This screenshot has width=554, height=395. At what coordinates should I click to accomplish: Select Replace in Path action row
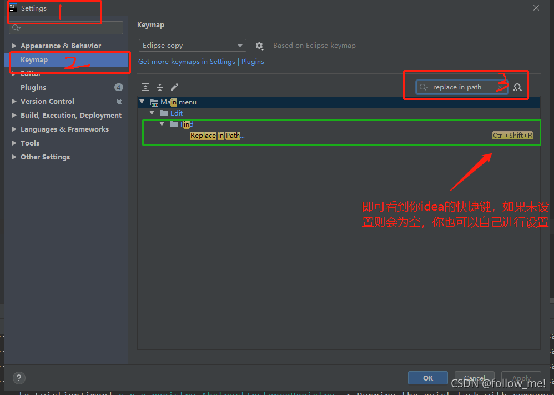pyautogui.click(x=339, y=136)
